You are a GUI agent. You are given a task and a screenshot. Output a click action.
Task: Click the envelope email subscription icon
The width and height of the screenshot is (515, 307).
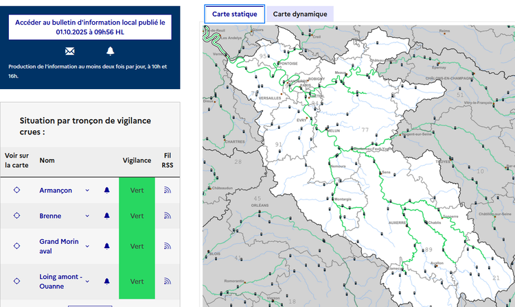pos(69,51)
